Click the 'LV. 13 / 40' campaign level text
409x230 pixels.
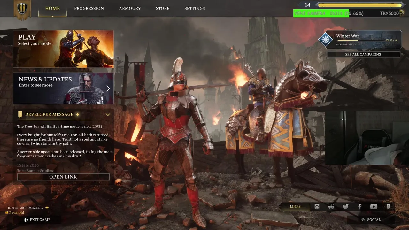[x=391, y=41]
